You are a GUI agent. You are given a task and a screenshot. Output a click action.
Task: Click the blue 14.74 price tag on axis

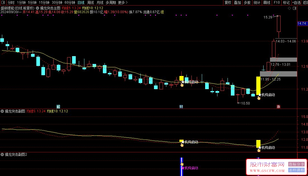coord(302,23)
